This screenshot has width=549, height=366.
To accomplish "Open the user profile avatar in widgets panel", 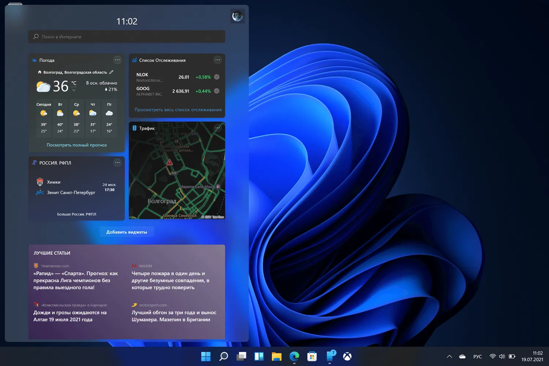I will [x=237, y=16].
